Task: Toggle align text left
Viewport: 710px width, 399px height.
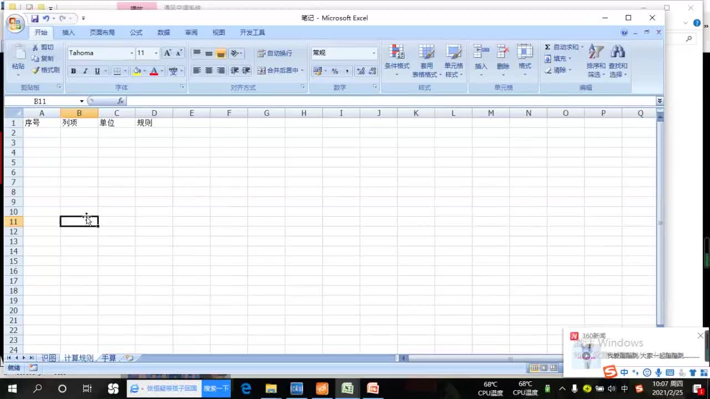Action: (197, 70)
